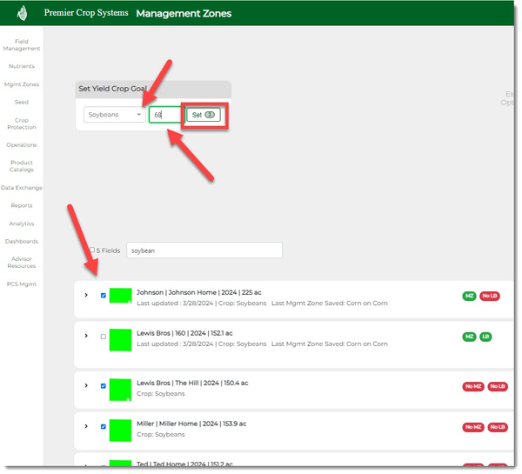This screenshot has height=474, width=522.
Task: Click the MZ badge on Johnson Home
Action: pos(470,297)
